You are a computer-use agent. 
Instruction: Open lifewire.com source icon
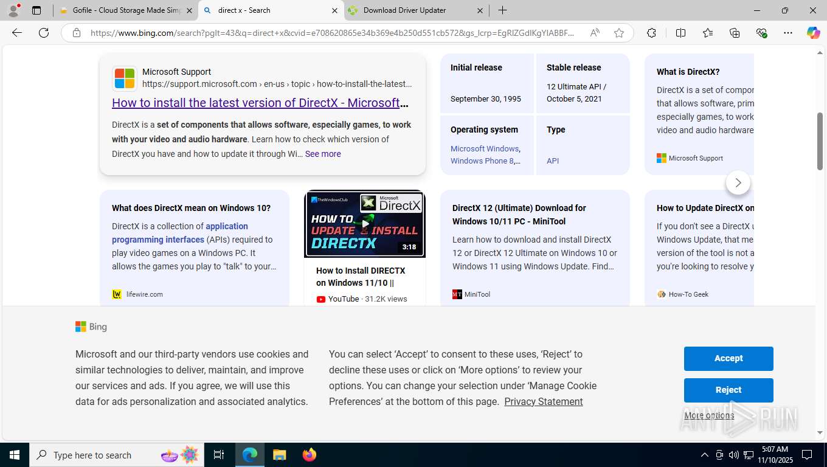pyautogui.click(x=117, y=294)
